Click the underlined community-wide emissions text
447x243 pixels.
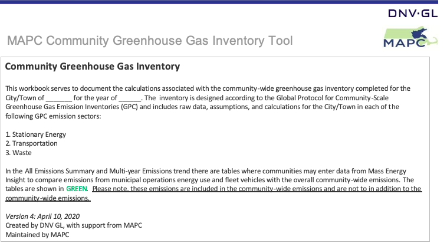click(x=48, y=198)
